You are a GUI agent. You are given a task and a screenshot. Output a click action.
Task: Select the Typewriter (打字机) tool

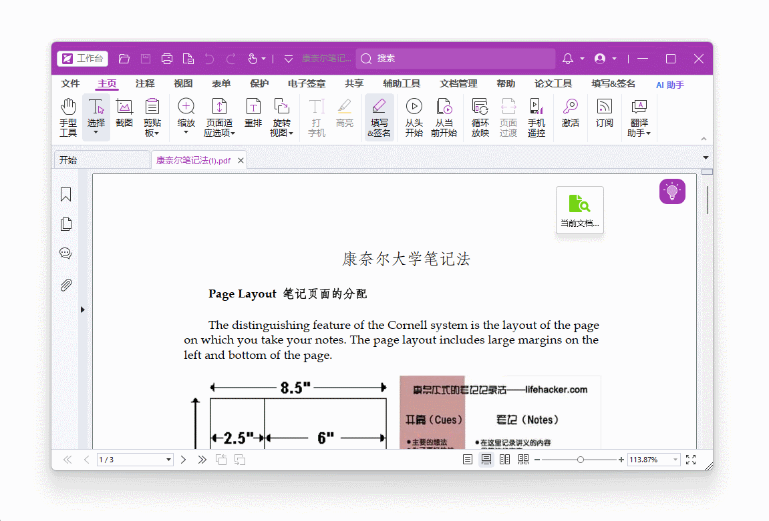(316, 117)
